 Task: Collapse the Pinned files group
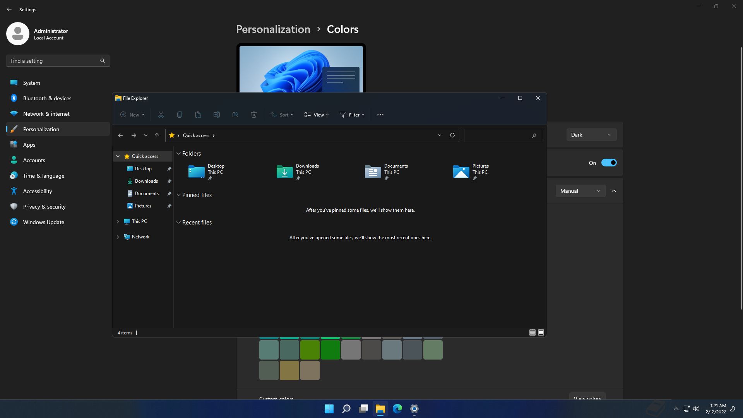click(x=179, y=195)
